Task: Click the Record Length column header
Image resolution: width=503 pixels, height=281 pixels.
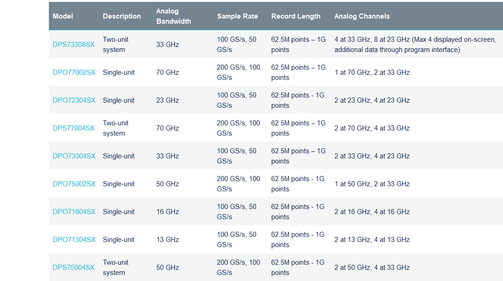Action: click(x=296, y=16)
